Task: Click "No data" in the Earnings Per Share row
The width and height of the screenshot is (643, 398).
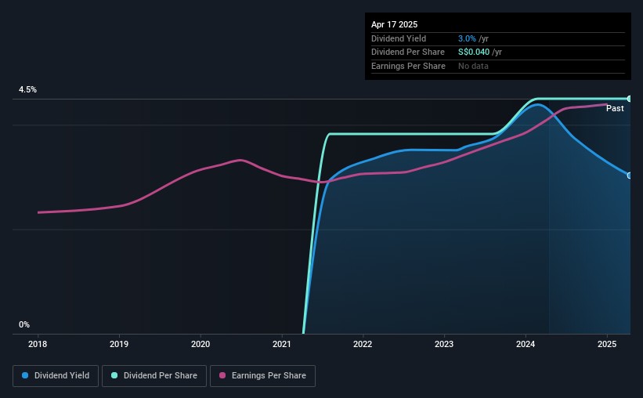Action: (x=474, y=67)
